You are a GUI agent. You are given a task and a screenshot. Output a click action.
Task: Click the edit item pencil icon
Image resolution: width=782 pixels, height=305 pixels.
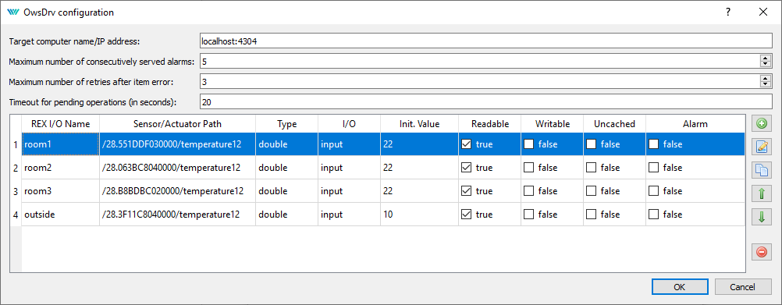pos(762,147)
